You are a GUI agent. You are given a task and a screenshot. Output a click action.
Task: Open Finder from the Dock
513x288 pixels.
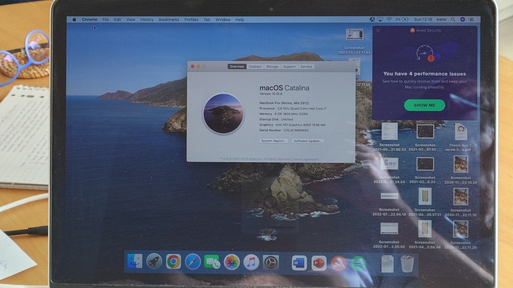point(135,261)
